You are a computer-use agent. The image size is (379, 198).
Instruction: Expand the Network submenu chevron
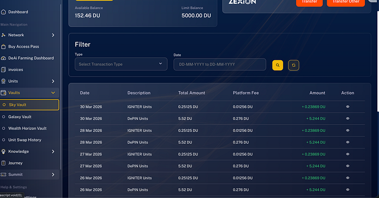point(53,35)
